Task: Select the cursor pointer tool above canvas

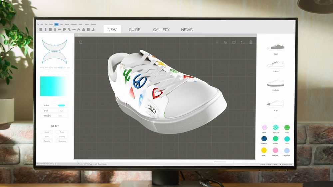Action: (225, 43)
